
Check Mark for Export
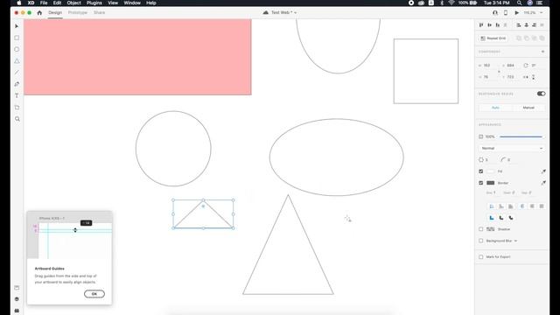pyautogui.click(x=480, y=256)
